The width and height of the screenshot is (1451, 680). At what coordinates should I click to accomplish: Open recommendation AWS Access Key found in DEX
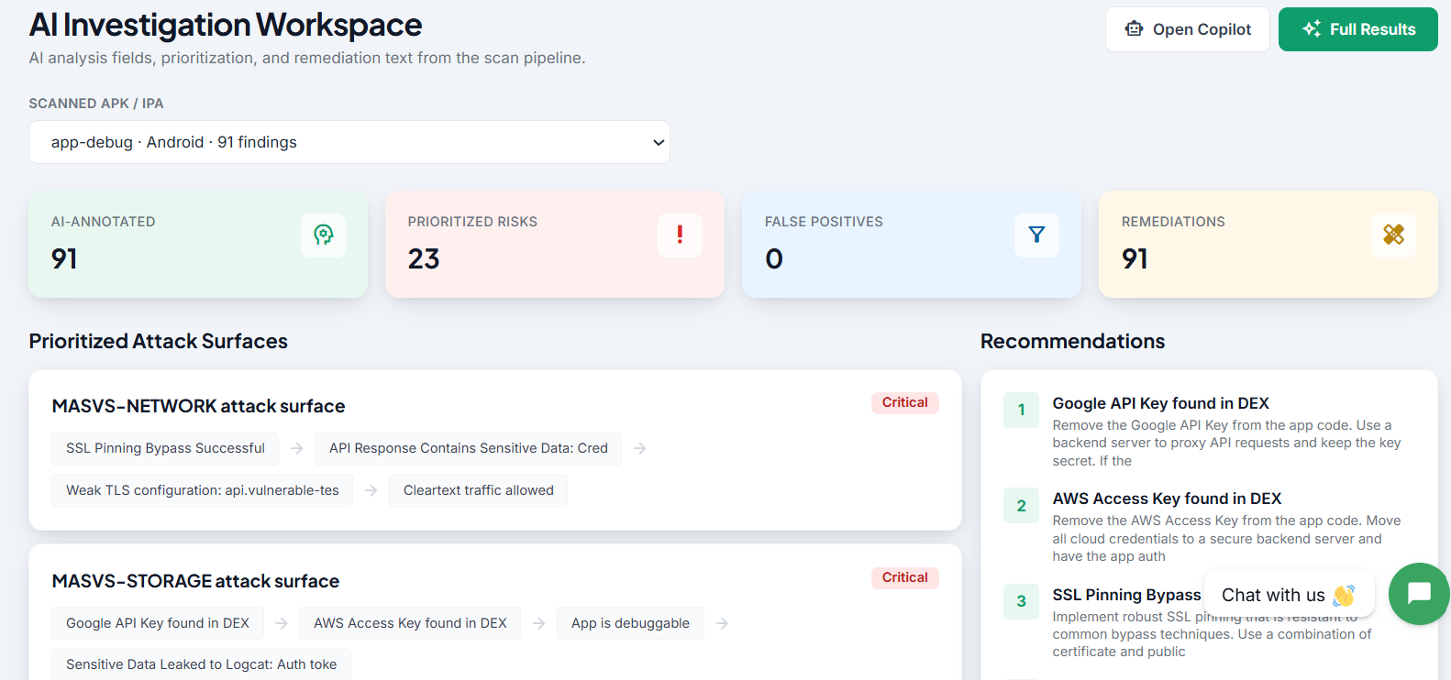pyautogui.click(x=1168, y=499)
